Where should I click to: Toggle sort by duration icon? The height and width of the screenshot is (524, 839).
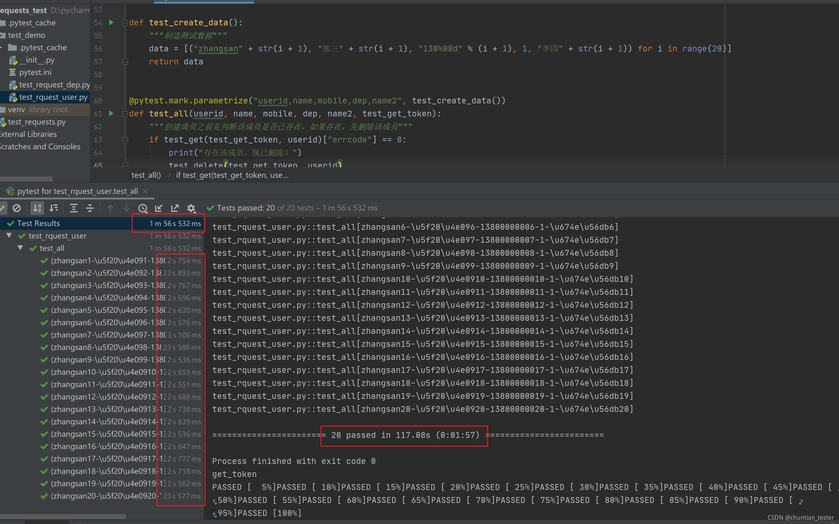click(54, 208)
